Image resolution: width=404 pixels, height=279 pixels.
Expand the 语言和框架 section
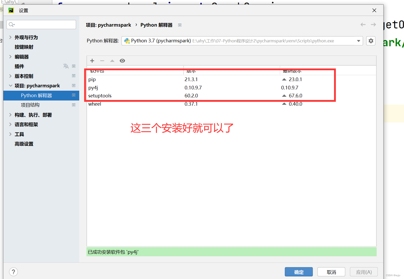pyautogui.click(x=10, y=124)
